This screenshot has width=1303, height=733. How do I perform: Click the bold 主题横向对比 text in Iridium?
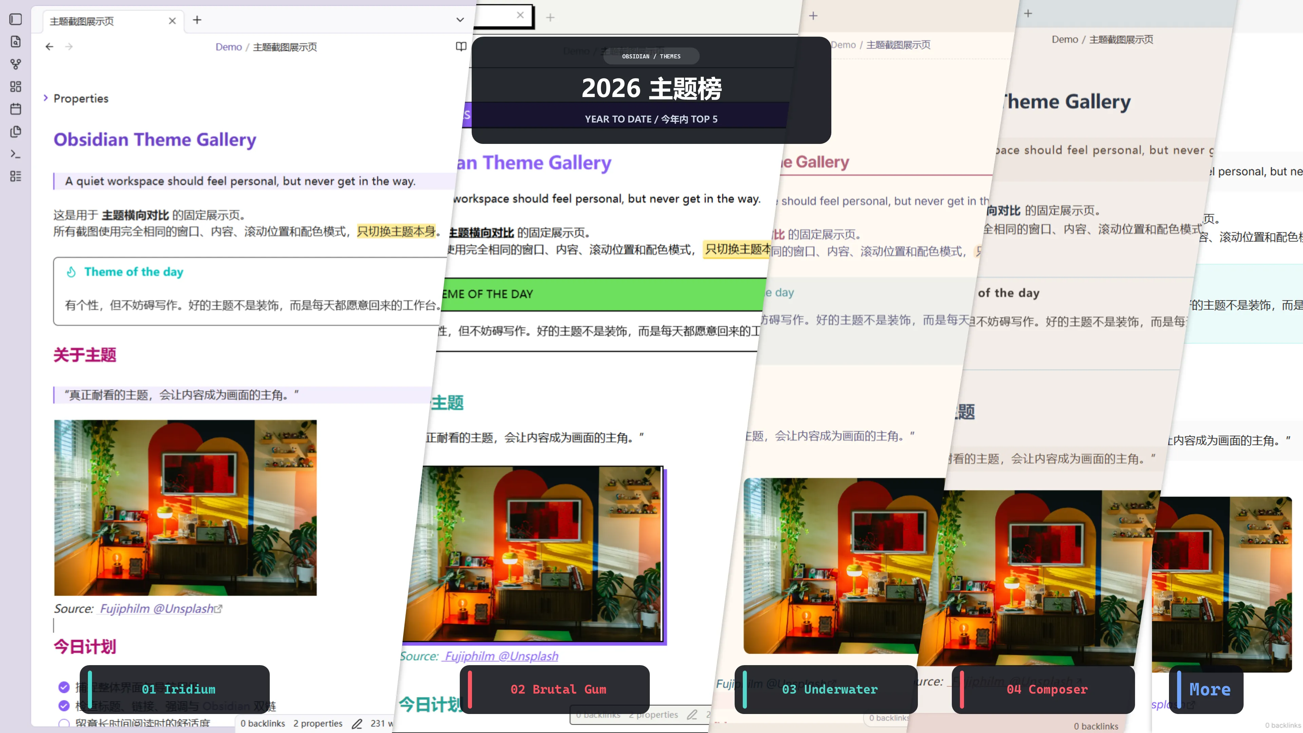click(135, 215)
